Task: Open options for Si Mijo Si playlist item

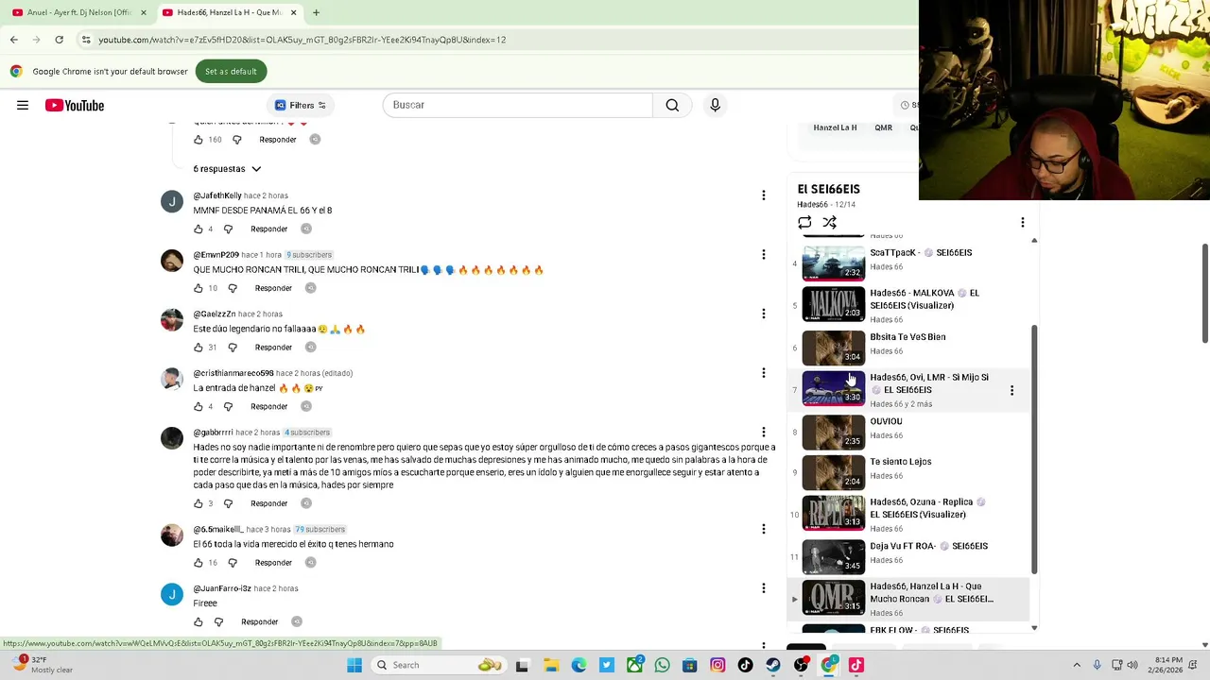Action: click(x=1011, y=390)
